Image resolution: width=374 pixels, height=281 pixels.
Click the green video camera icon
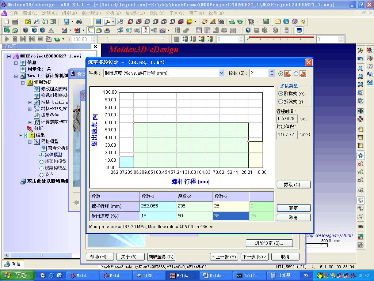[x=57, y=39]
